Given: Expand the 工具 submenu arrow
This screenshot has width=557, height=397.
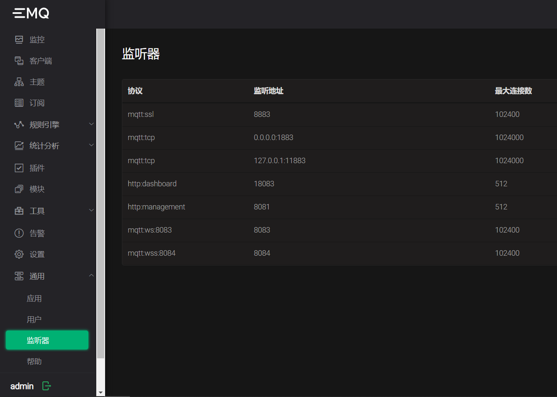Looking at the screenshot, I should tap(91, 210).
